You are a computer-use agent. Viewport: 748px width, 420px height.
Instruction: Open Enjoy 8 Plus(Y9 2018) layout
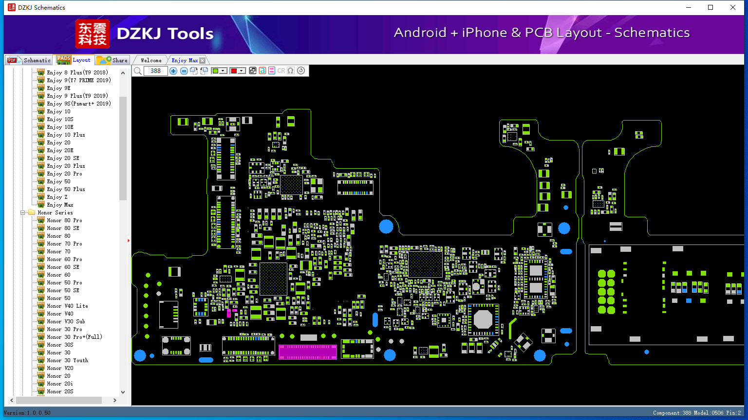(77, 72)
